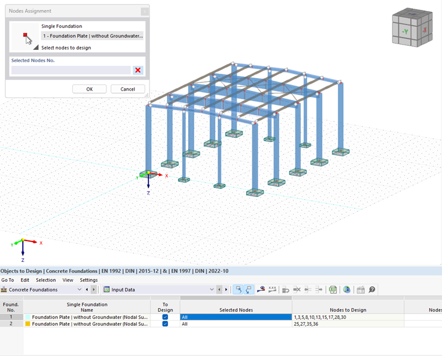Uncheck To Design for foundation 2
Screen dimensions: 442x356
tap(165, 324)
